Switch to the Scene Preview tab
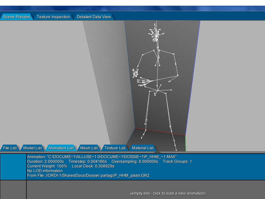This screenshot has height=199, width=265. click(17, 17)
